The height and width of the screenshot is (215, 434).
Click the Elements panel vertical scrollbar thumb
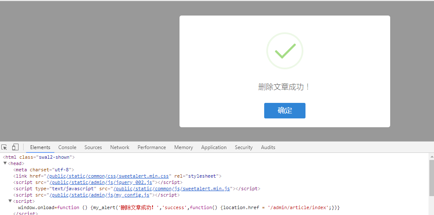click(x=431, y=178)
